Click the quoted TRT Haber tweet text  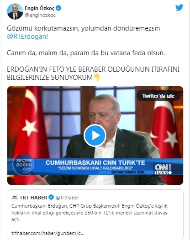click(90, 213)
